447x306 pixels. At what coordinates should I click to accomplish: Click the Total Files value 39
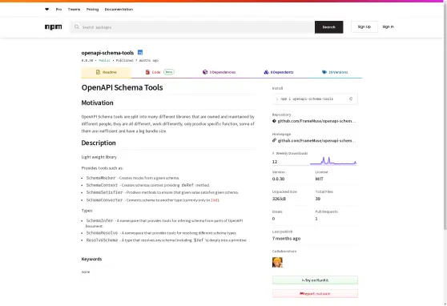pyautogui.click(x=318, y=199)
